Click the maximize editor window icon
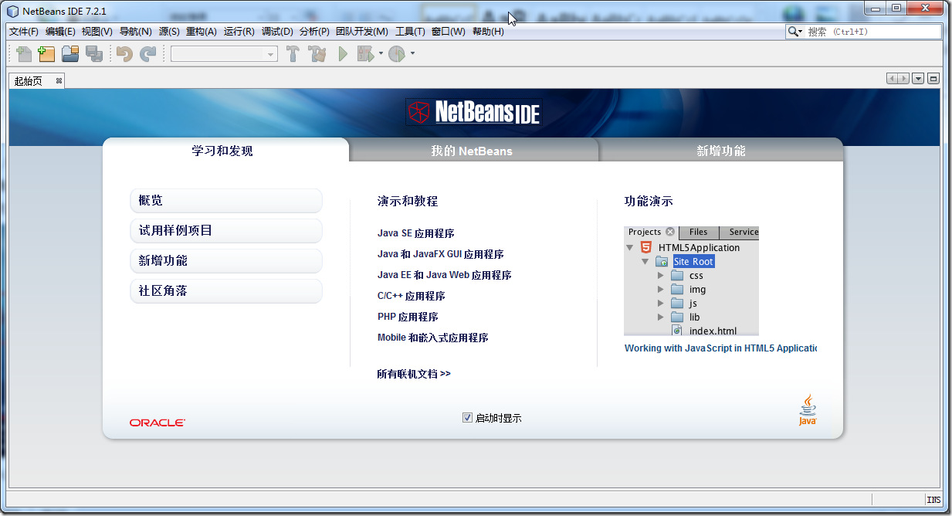This screenshot has height=516, width=952. pyautogui.click(x=933, y=79)
